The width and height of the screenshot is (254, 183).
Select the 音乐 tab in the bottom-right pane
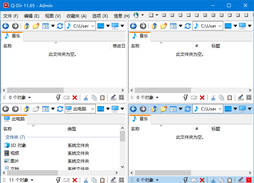tap(140, 119)
